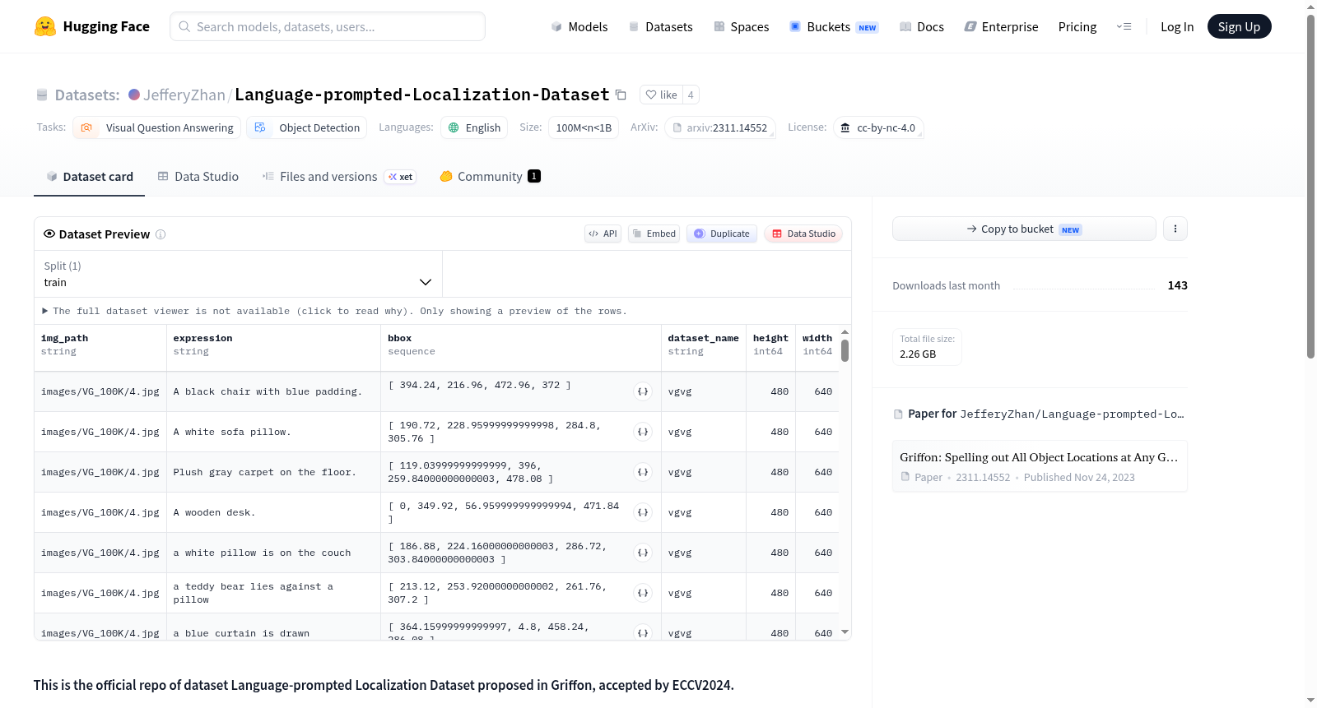This screenshot has width=1317, height=708.
Task: Click Copy to bucket button
Action: 1024,229
